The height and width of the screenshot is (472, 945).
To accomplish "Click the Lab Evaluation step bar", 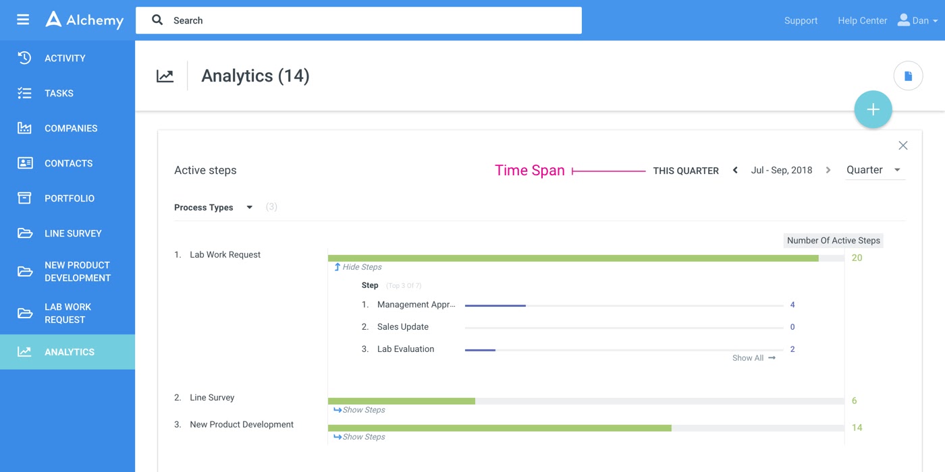I will tap(480, 350).
